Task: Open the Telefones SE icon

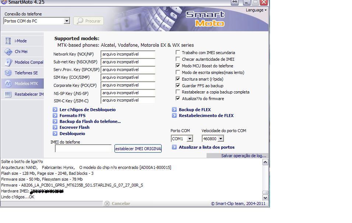Action: tap(8, 73)
